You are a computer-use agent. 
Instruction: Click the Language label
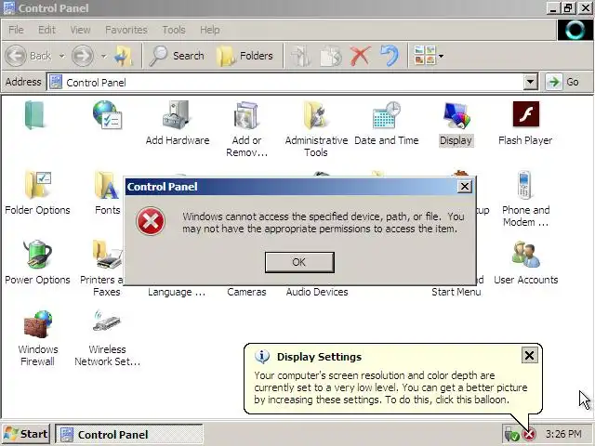point(177,292)
